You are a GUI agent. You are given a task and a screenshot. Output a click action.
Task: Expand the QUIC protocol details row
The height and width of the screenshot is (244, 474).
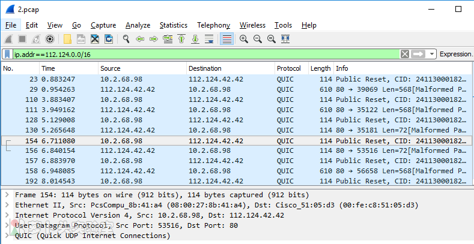pyautogui.click(x=7, y=235)
